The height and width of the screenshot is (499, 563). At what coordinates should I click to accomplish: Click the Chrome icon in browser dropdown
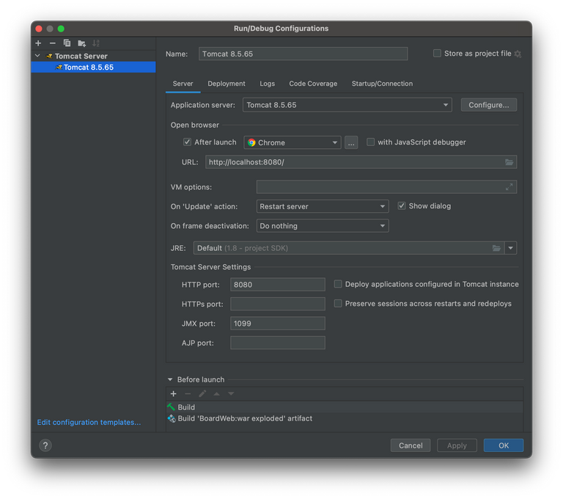click(x=251, y=142)
